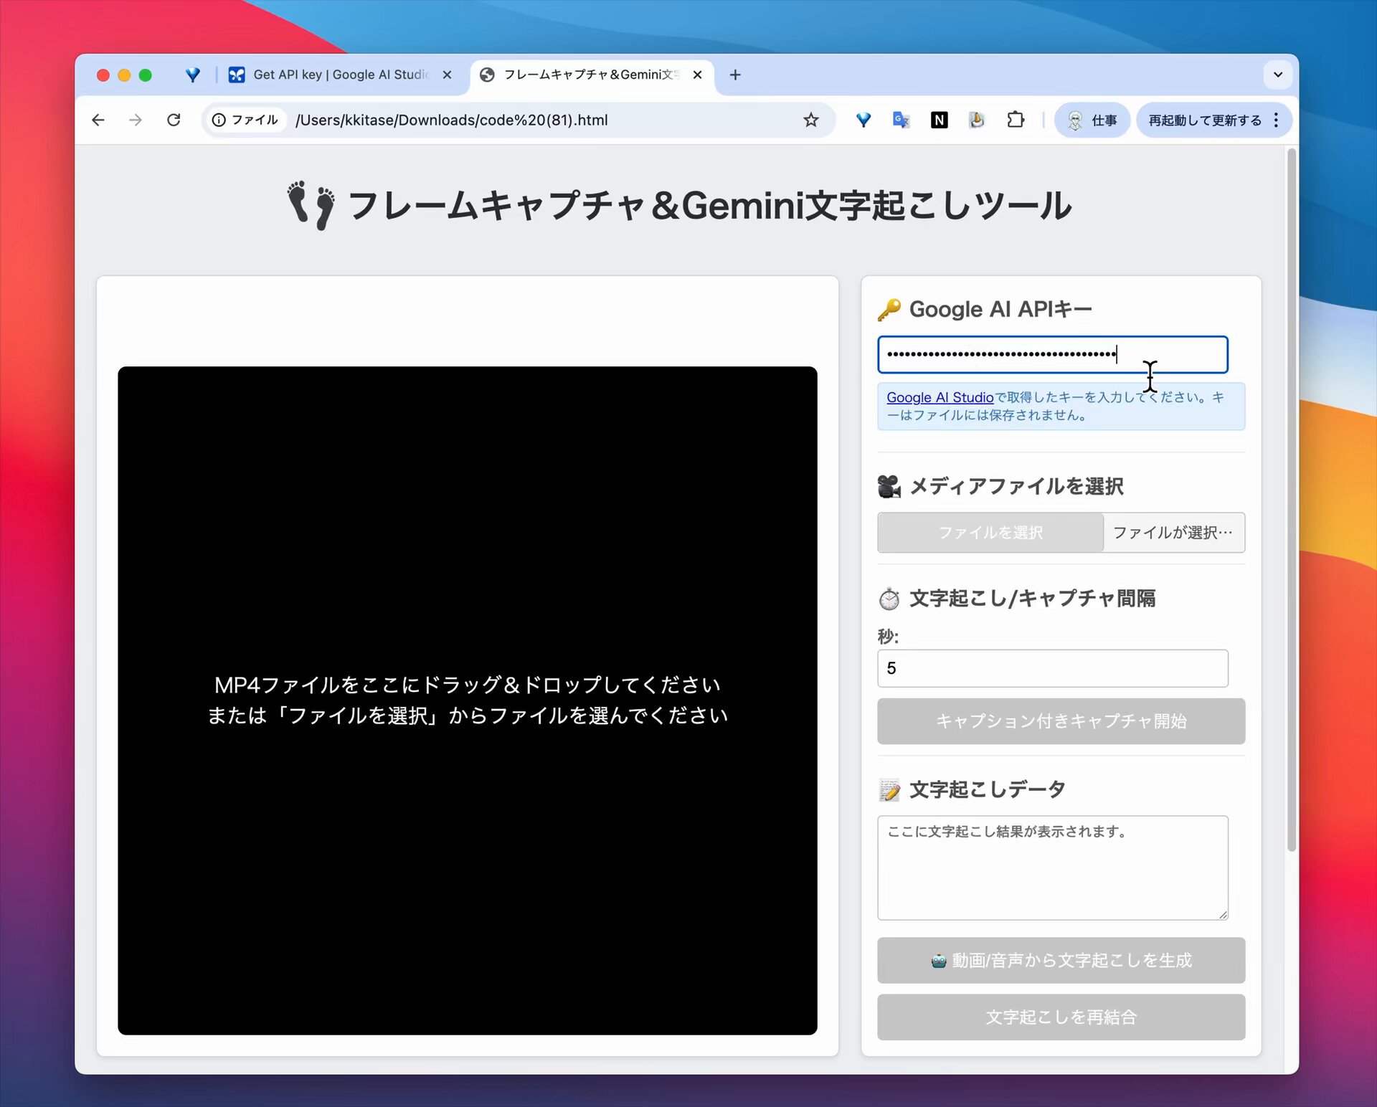Go forward with the browser forward arrow
The width and height of the screenshot is (1377, 1107).
coord(136,120)
